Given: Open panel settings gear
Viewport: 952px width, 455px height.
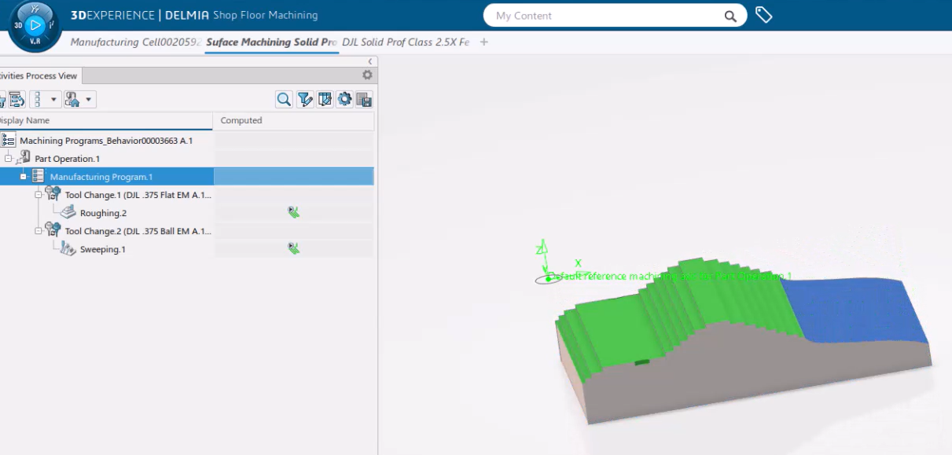Looking at the screenshot, I should pyautogui.click(x=367, y=75).
